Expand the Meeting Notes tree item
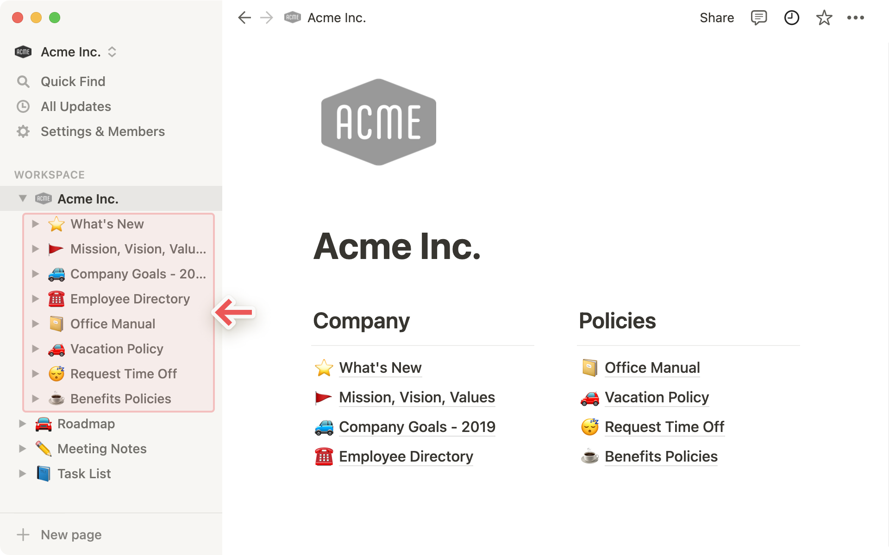This screenshot has width=889, height=555. coord(23,448)
